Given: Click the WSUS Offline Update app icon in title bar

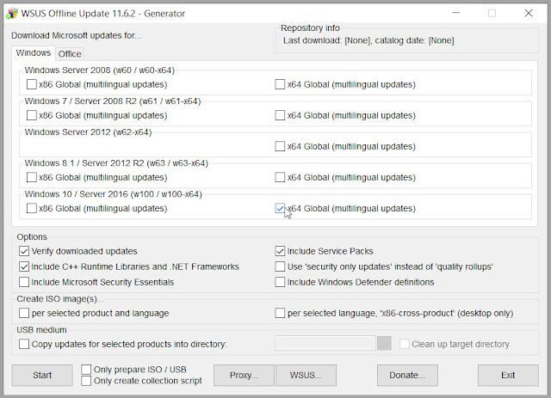Looking at the screenshot, I should (x=12, y=14).
